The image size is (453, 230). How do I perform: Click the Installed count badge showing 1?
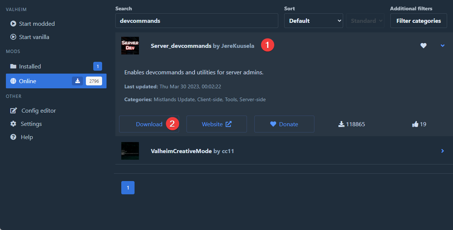point(98,66)
